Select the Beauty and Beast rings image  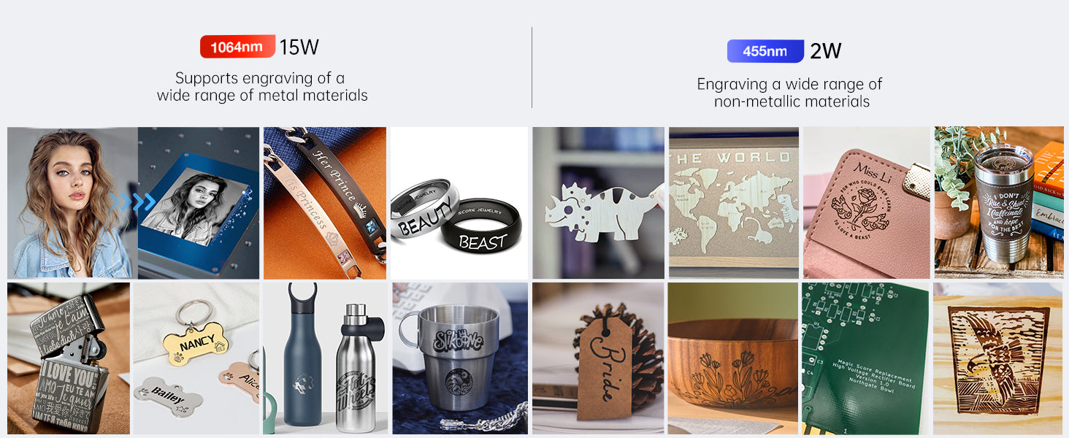[459, 203]
